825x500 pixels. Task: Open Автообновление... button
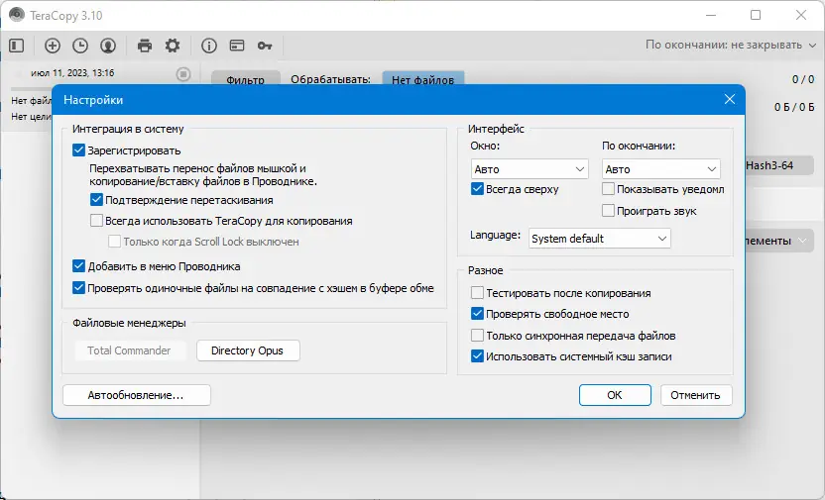click(x=136, y=395)
